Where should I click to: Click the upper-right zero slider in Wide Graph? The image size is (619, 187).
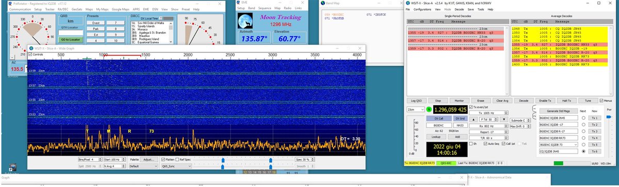click(x=270, y=160)
